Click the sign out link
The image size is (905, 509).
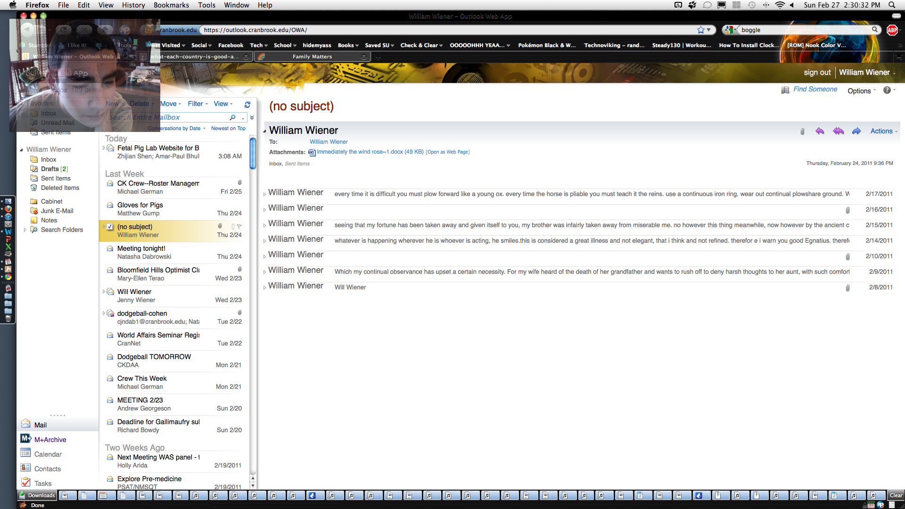817,72
